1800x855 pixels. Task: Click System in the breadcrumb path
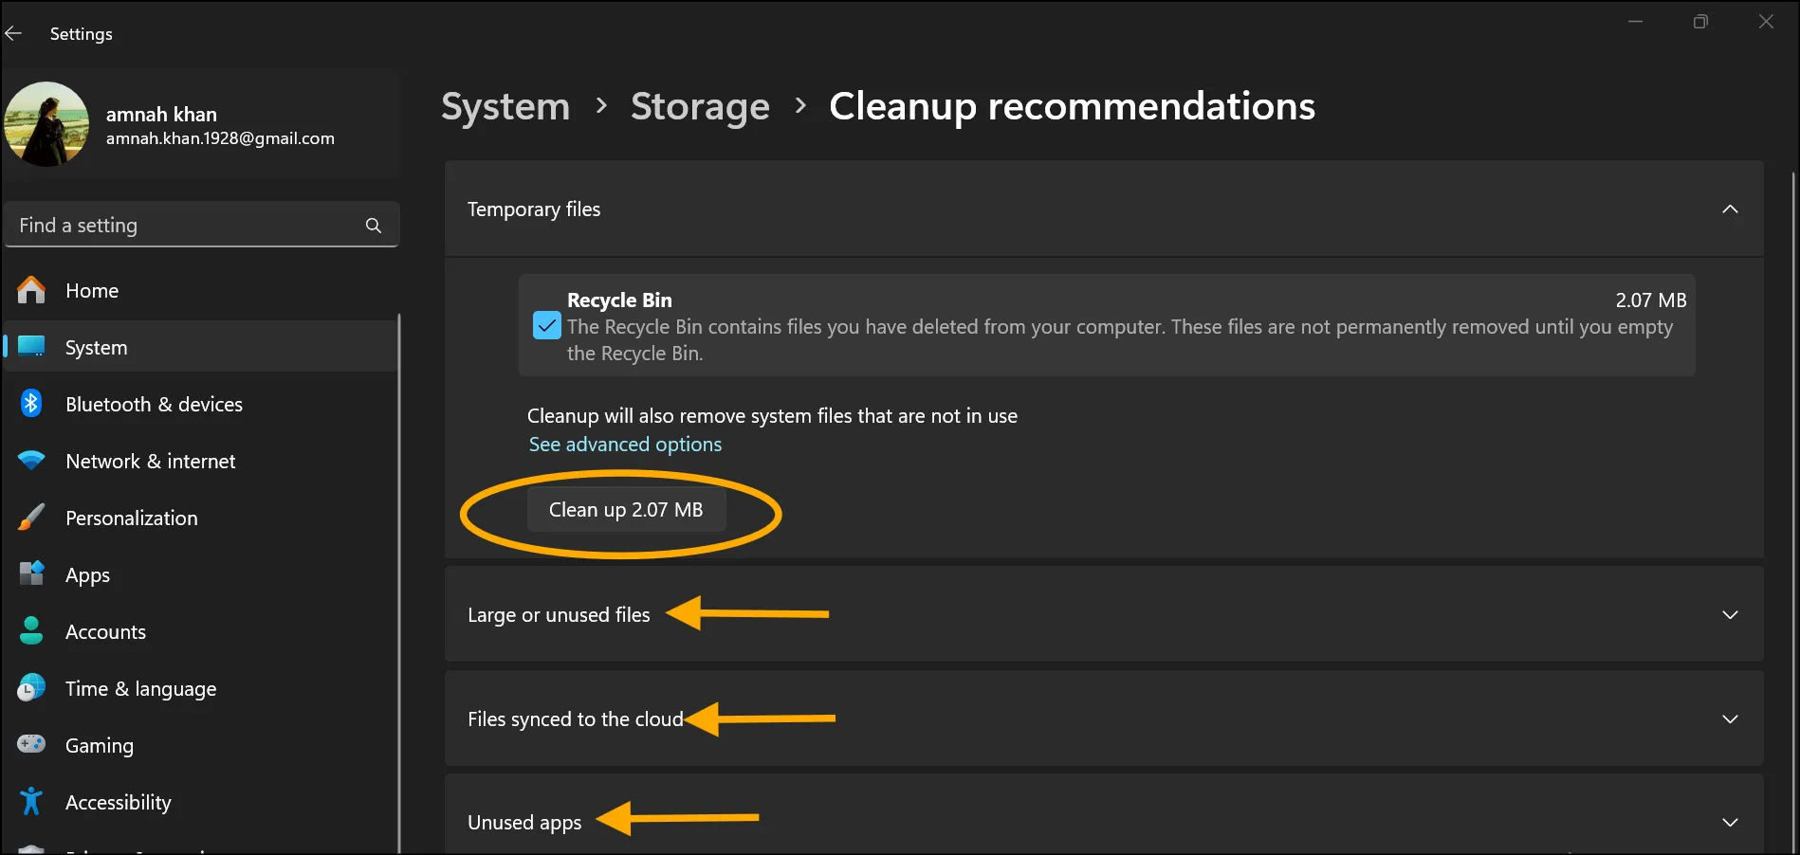(505, 106)
